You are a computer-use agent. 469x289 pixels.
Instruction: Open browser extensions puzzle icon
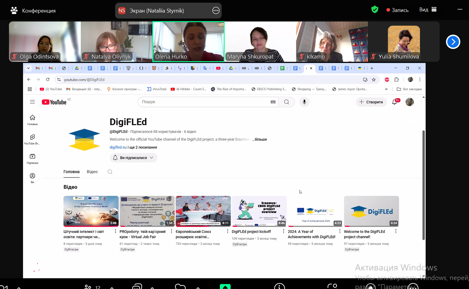pyautogui.click(x=396, y=79)
